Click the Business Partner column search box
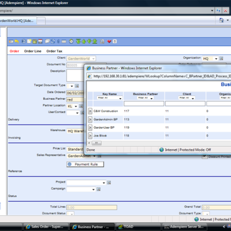Image resolution: width=231 pixels, height=231 pixels. coord(144,103)
